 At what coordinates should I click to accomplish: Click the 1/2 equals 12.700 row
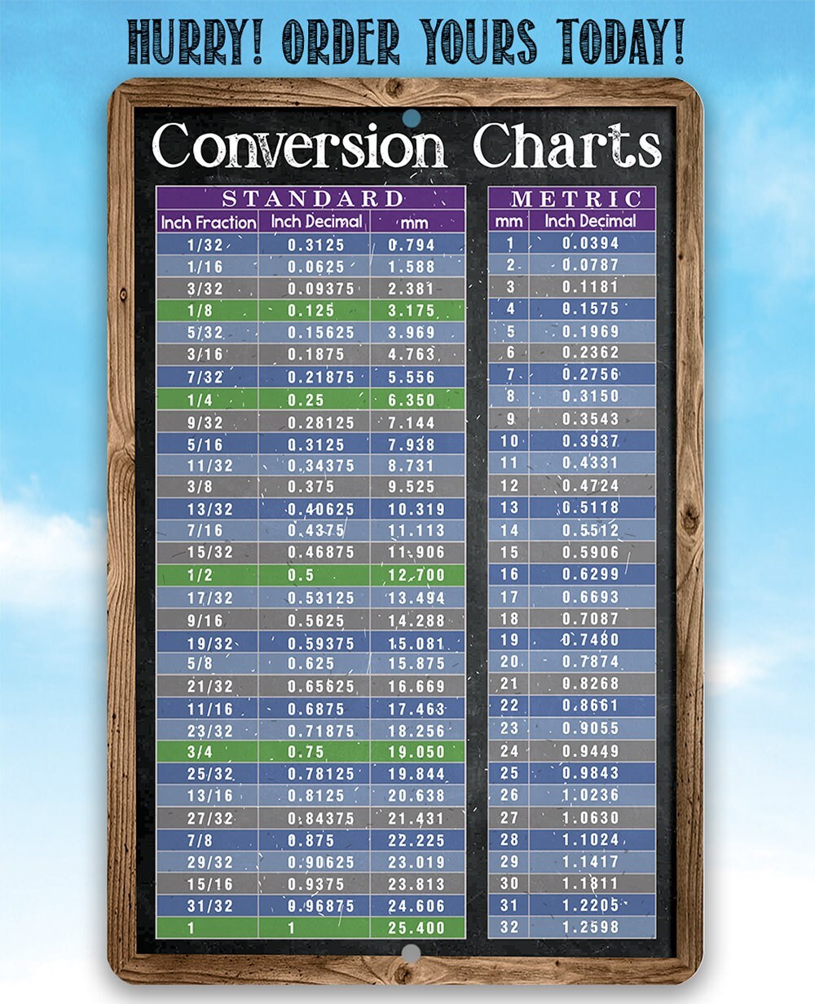(x=314, y=575)
